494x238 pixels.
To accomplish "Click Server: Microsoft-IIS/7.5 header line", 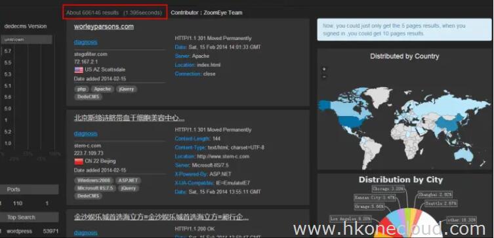I will [201, 165].
